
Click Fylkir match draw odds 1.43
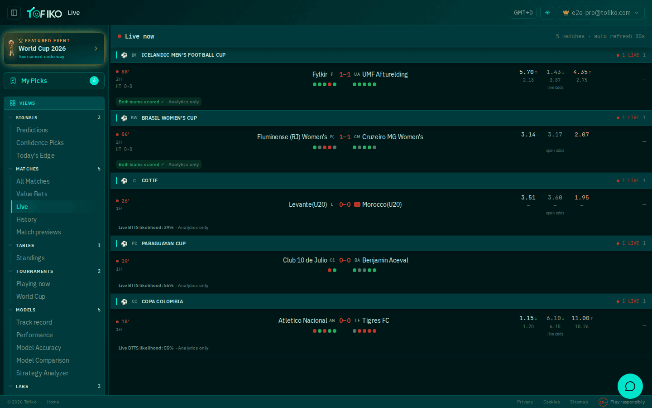click(555, 72)
